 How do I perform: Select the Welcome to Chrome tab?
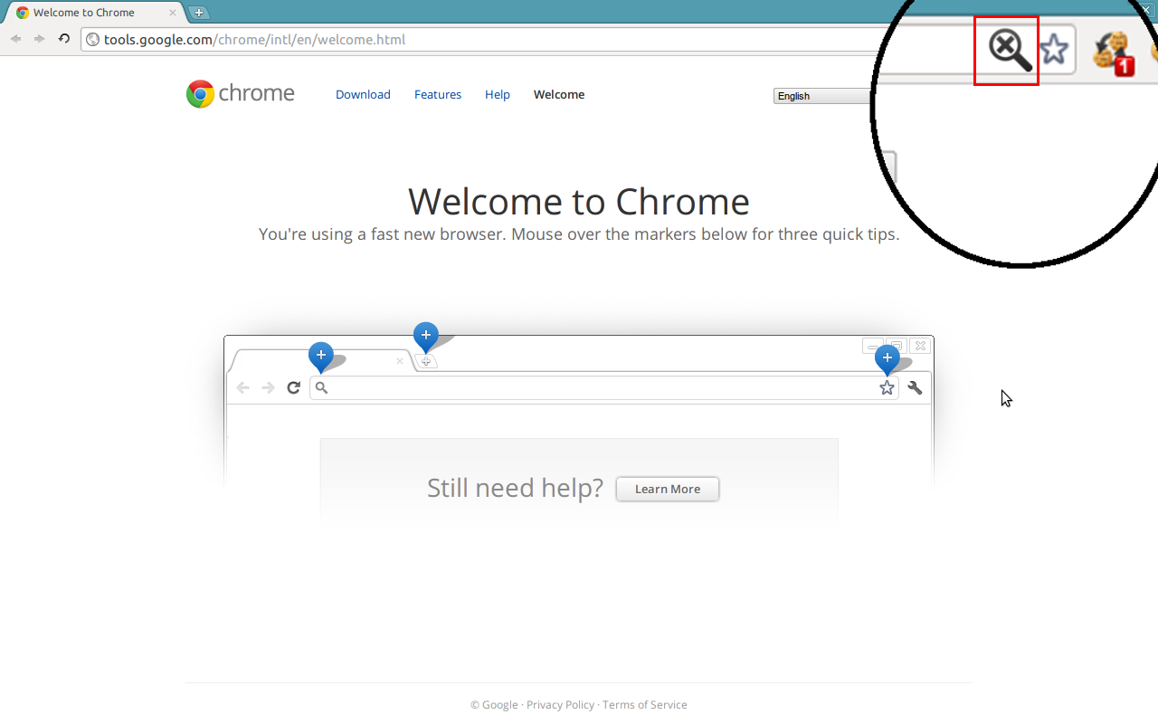95,13
